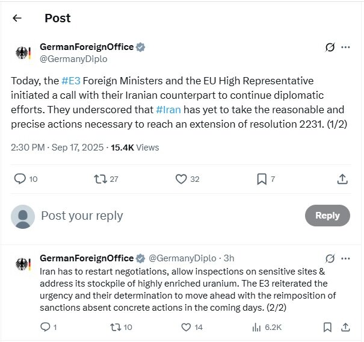Bookmark the main post with 7 bookmarks
Viewport: 364px width, 342px height.
[x=262, y=179]
